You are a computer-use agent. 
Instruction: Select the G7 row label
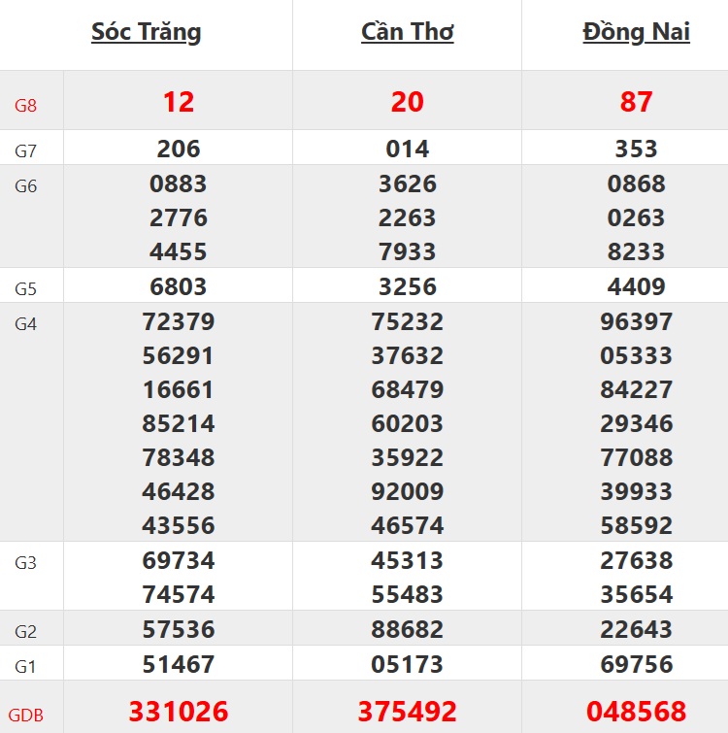click(26, 150)
